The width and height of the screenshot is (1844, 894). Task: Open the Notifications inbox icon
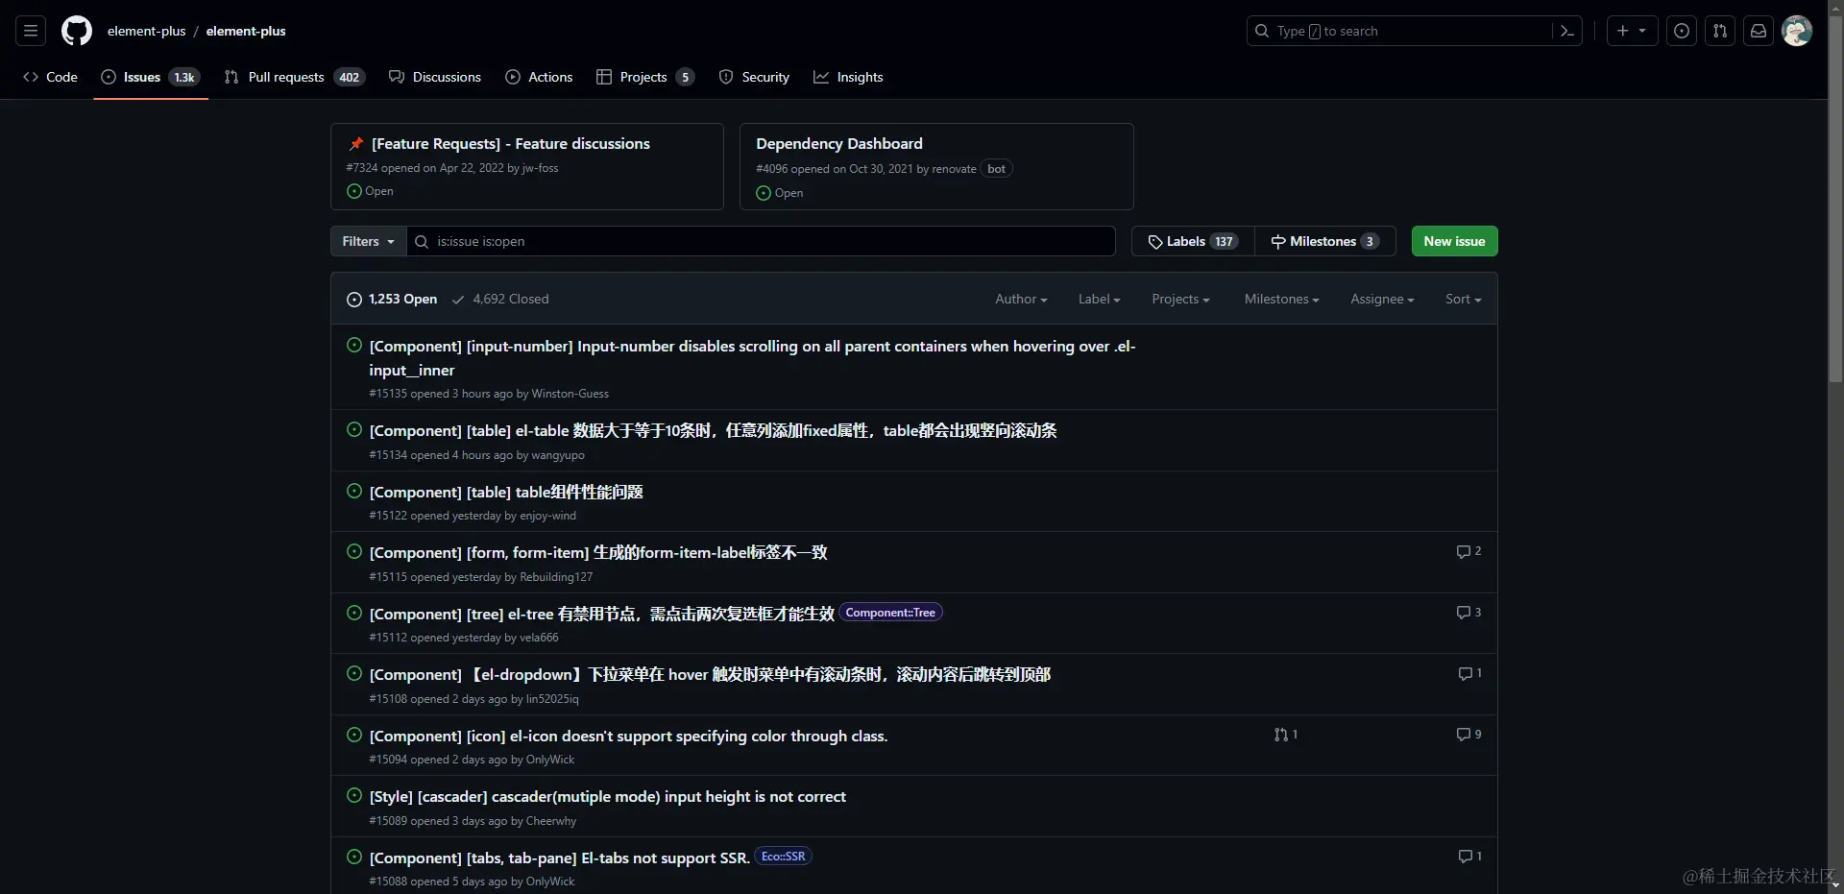pyautogui.click(x=1759, y=31)
